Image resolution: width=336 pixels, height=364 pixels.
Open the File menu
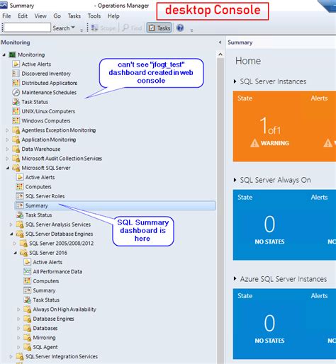6,16
